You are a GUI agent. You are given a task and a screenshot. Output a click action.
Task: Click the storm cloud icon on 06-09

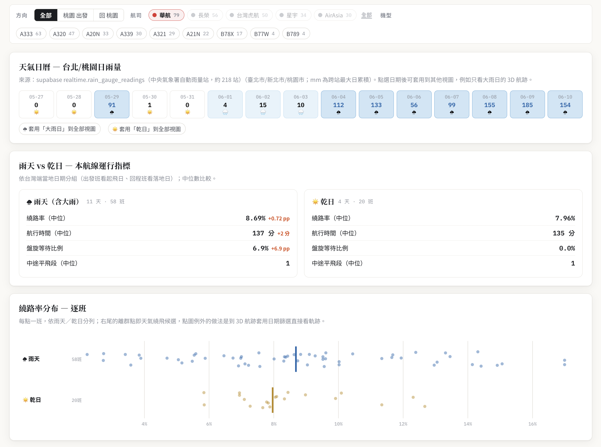(x=527, y=113)
